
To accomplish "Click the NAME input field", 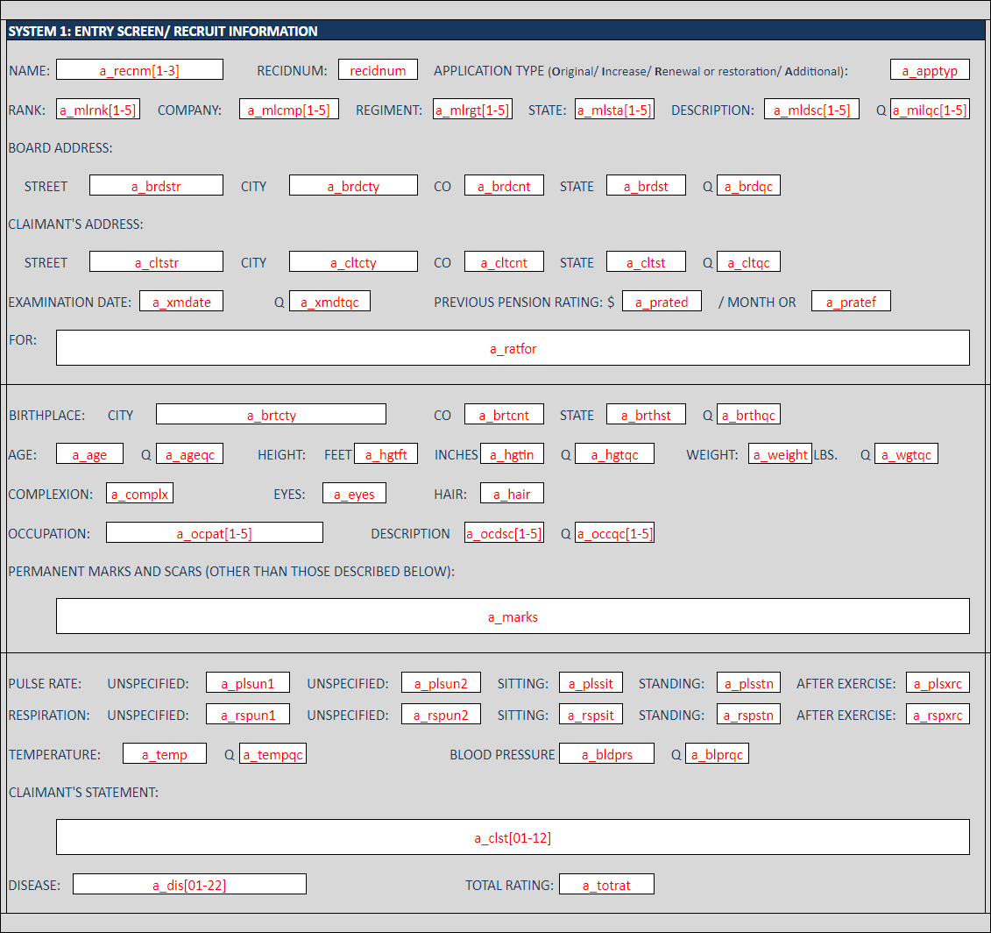I will (x=139, y=70).
